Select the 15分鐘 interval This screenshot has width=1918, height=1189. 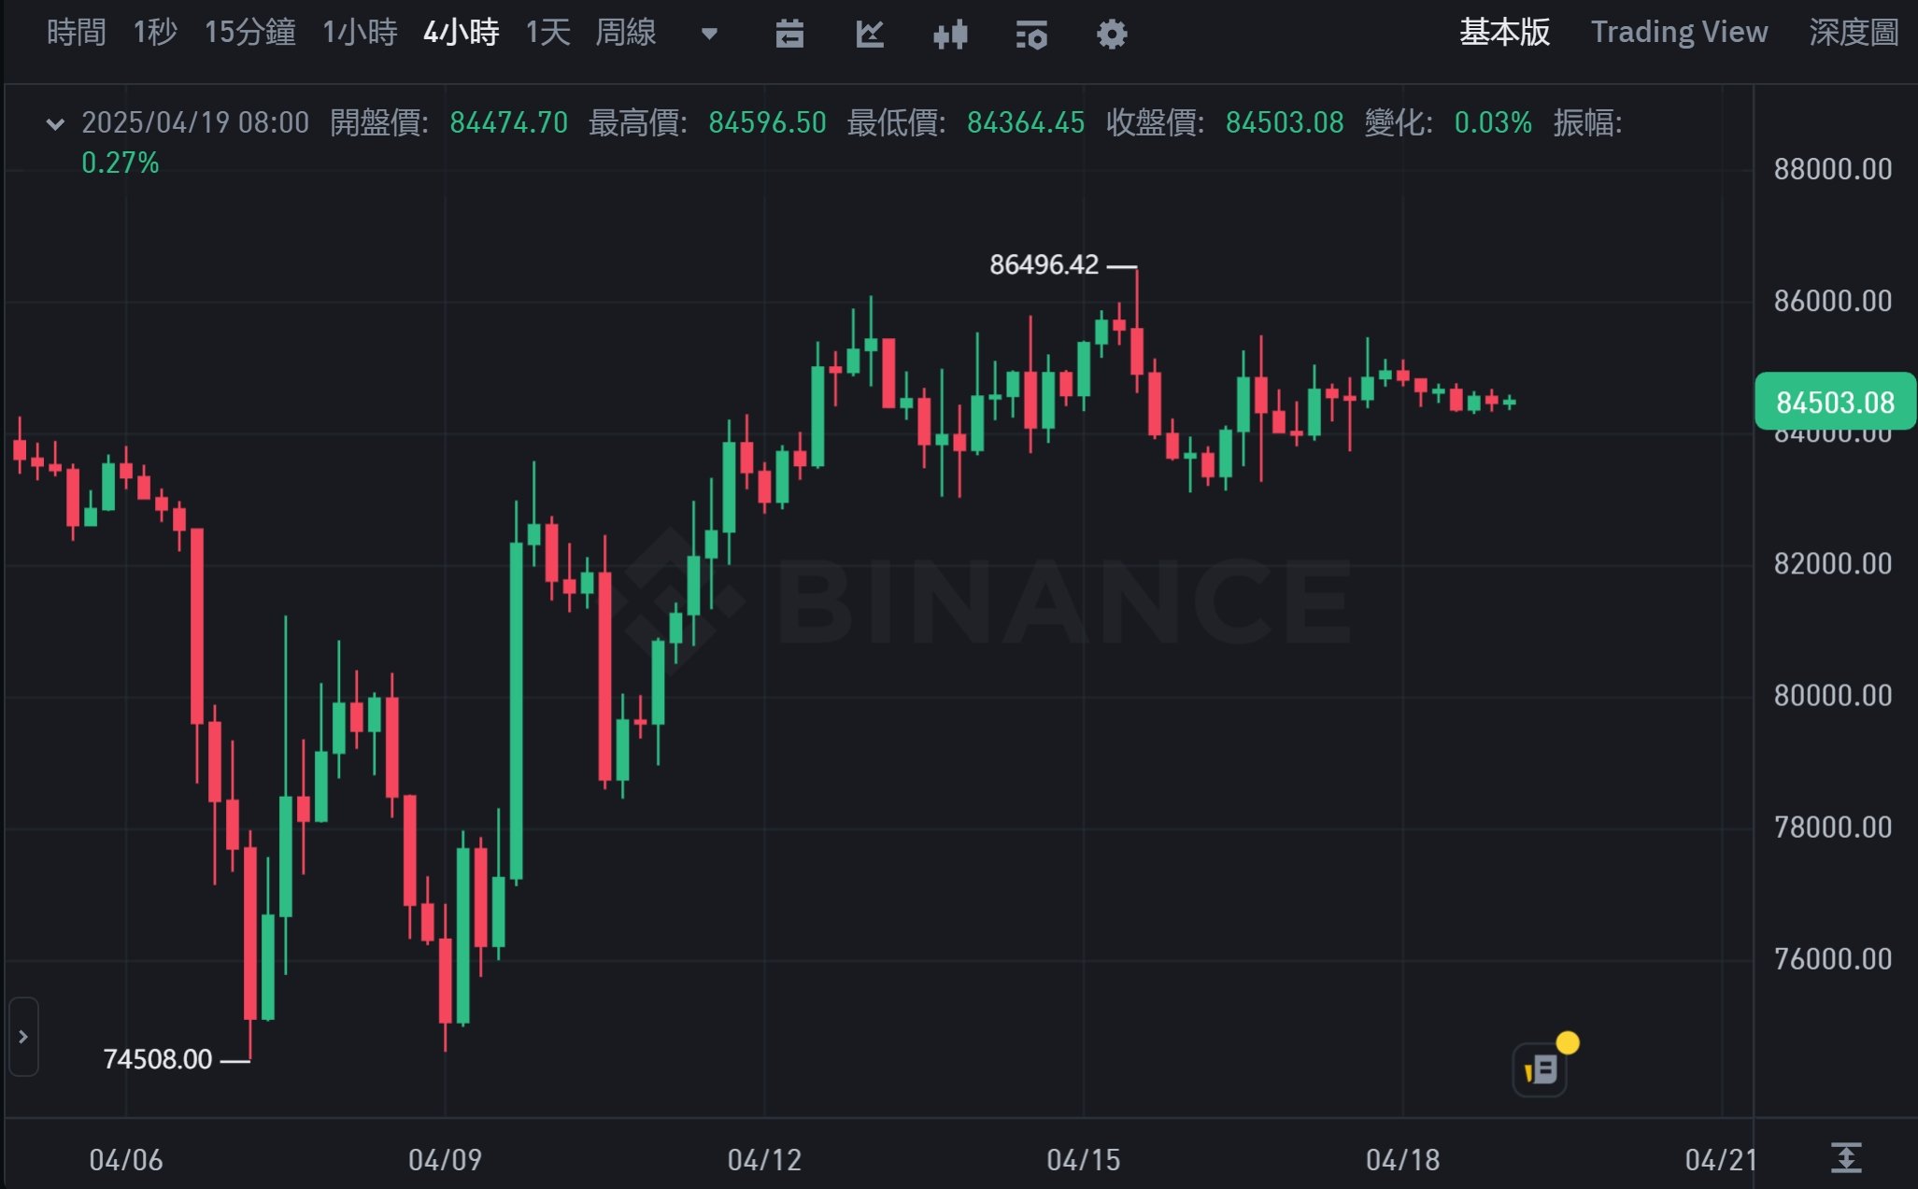[x=249, y=33]
